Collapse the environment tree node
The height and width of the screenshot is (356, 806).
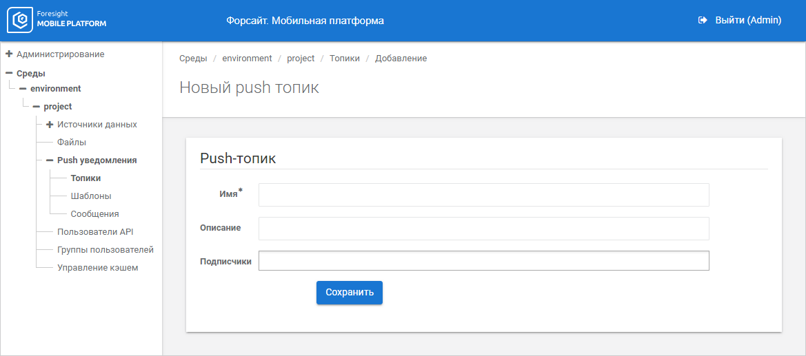(23, 89)
